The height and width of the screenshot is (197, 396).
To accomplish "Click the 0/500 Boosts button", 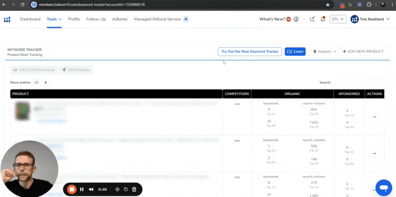I will pyautogui.click(x=76, y=70).
